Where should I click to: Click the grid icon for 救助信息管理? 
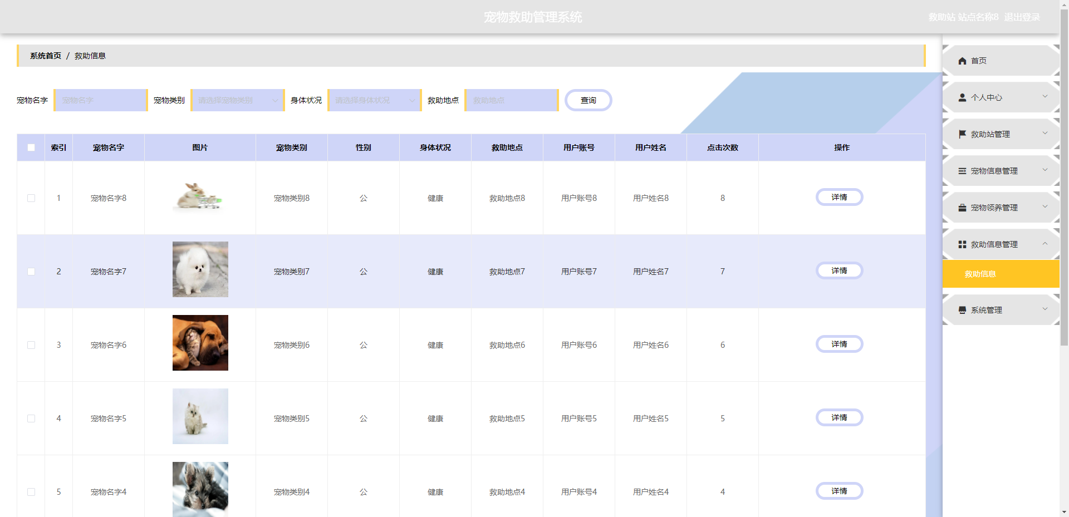[x=962, y=244]
